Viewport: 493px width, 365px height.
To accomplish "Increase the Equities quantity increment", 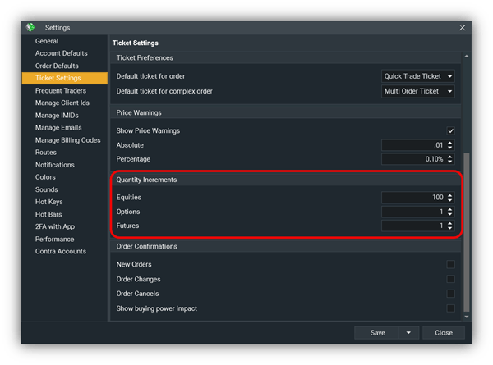I will point(450,195).
